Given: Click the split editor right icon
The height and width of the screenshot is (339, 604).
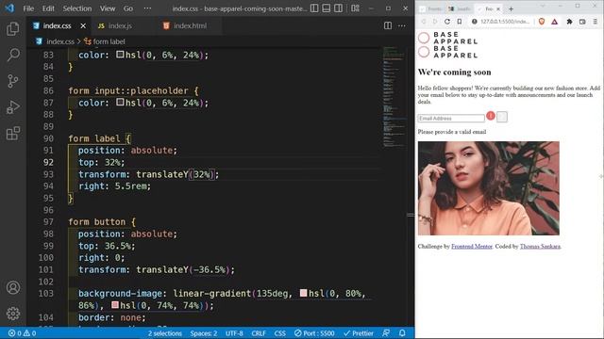Looking at the screenshot, I should (x=388, y=25).
